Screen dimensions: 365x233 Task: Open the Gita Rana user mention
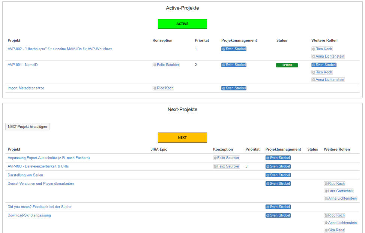click(x=334, y=230)
